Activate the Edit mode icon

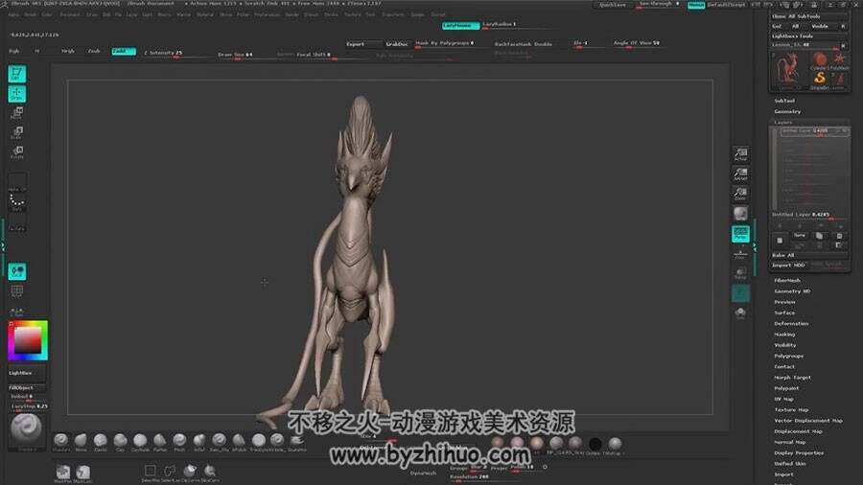[x=16, y=74]
